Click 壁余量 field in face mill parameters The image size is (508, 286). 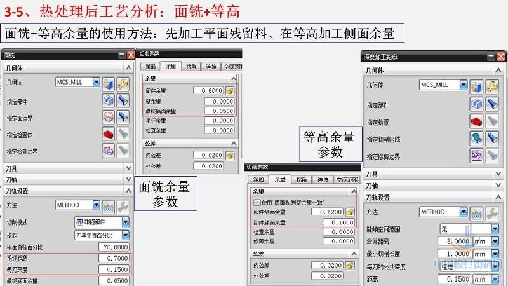(x=219, y=101)
